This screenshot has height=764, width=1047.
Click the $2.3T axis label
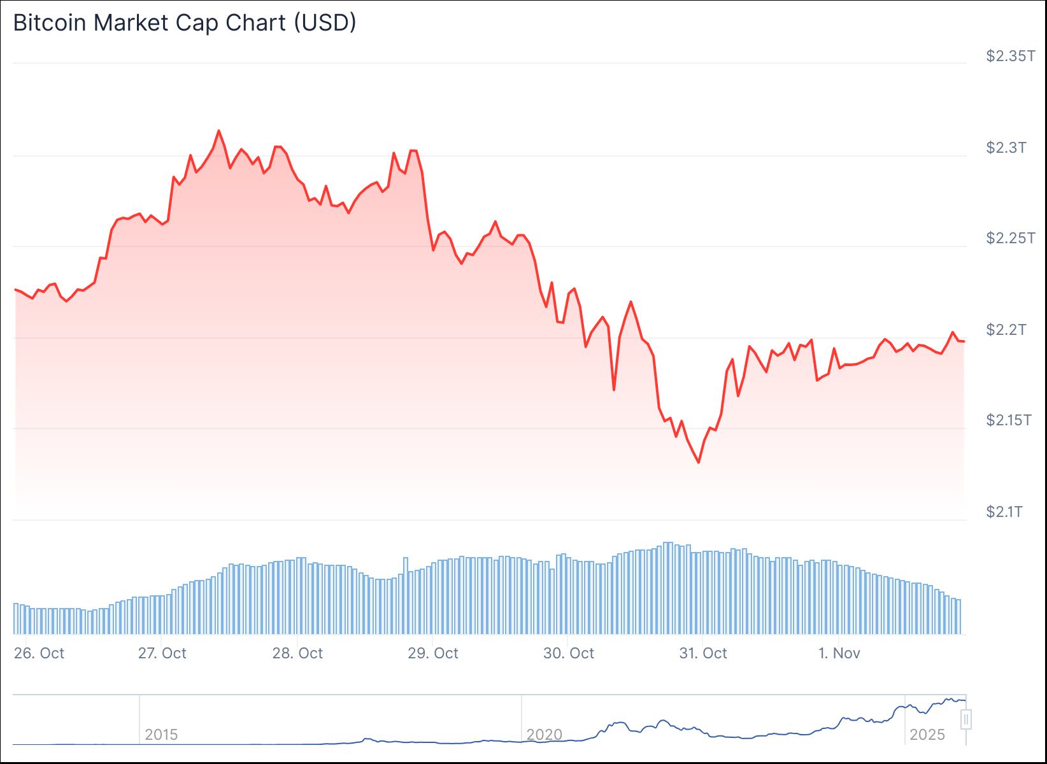click(x=1007, y=148)
